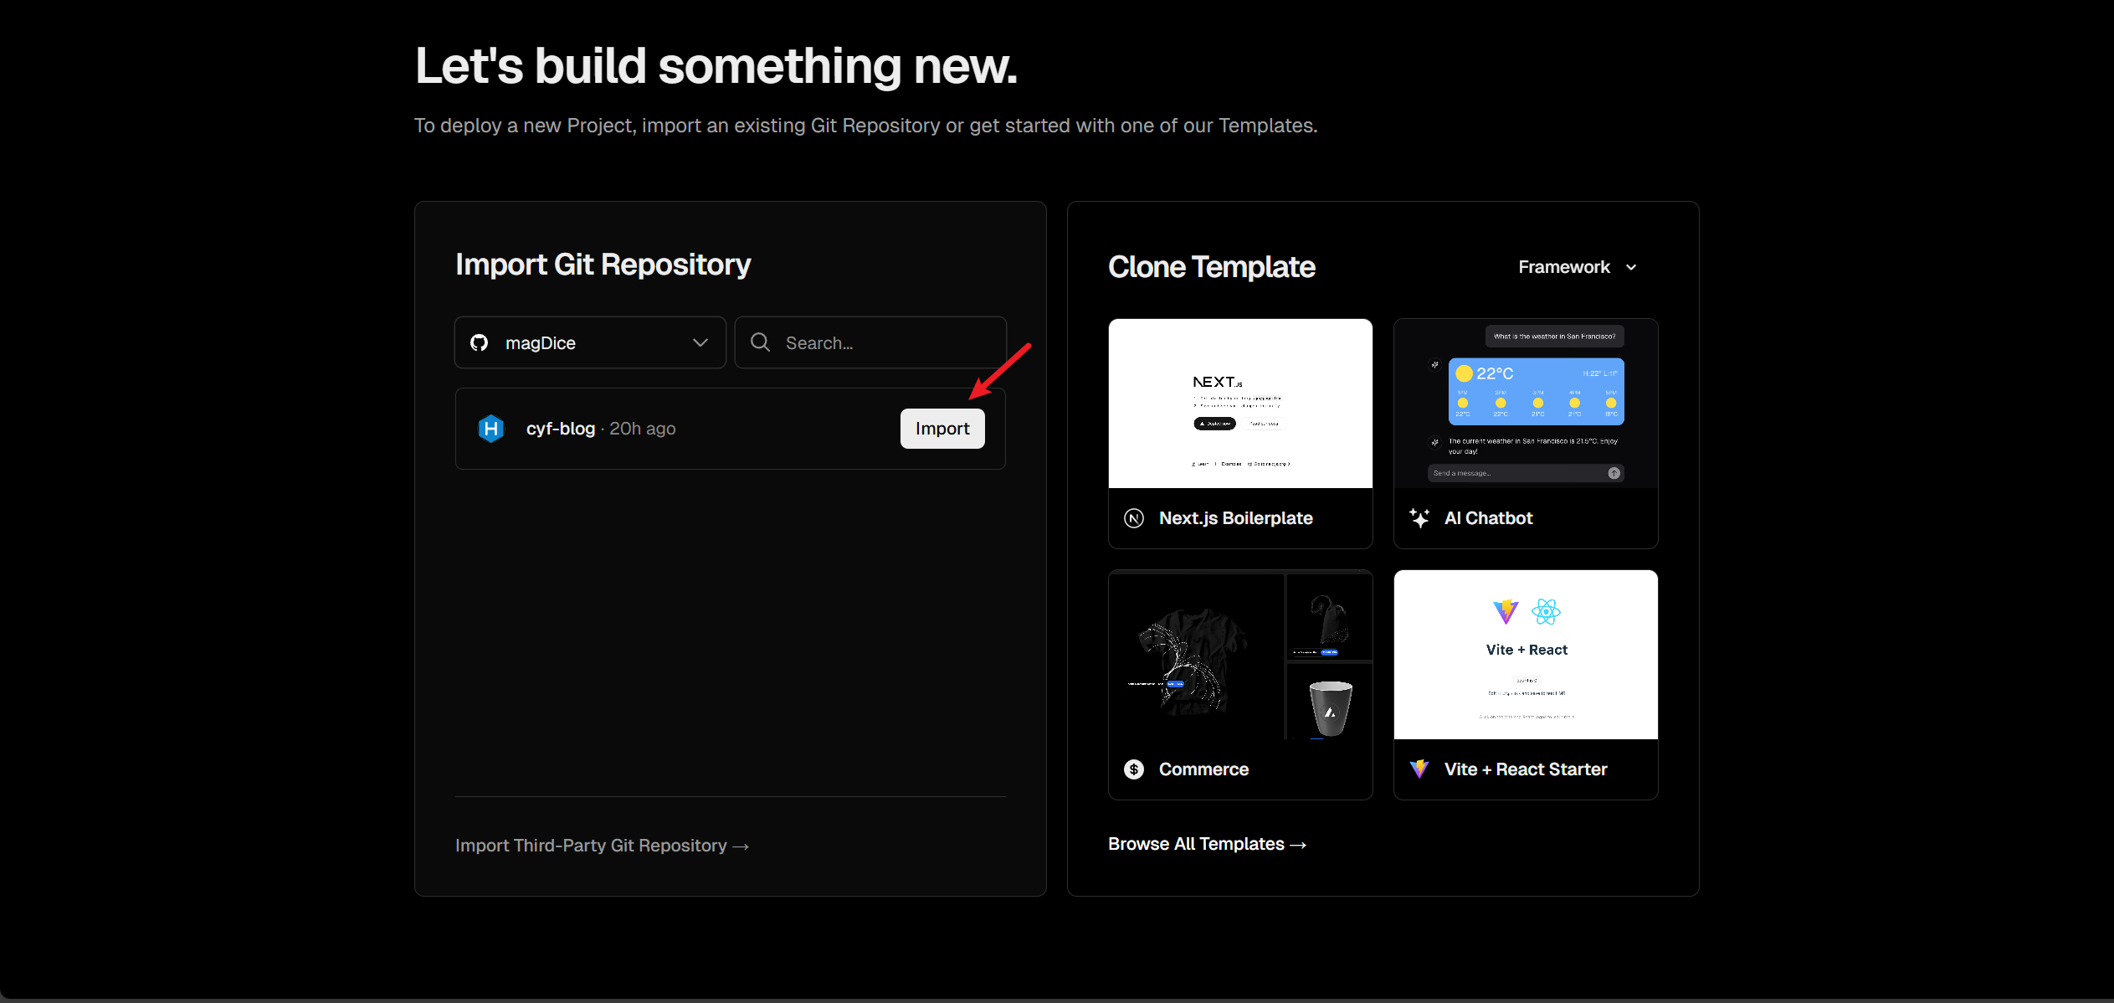Click the Hexo icon next to cyf-blog
2114x1003 pixels.
[x=491, y=429]
